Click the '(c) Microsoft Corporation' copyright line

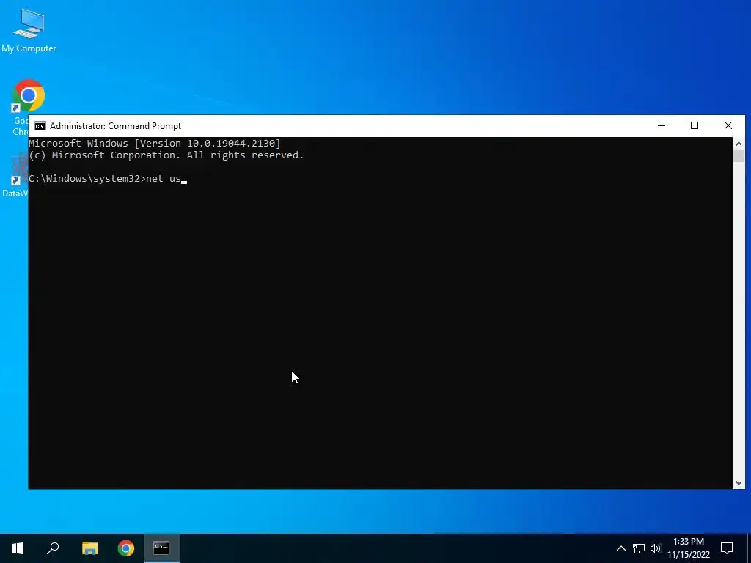tap(166, 155)
